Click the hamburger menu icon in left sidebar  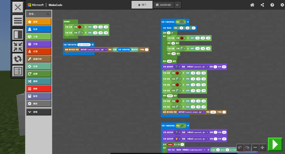(18, 21)
